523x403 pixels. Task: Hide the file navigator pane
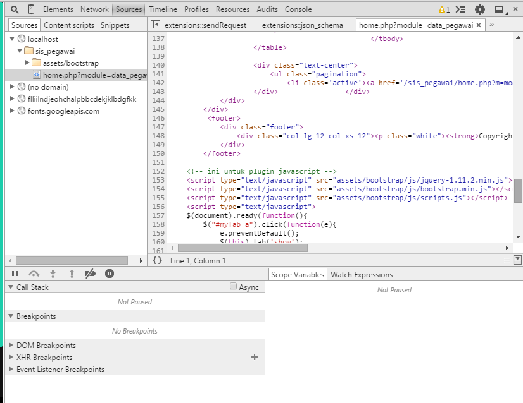155,25
